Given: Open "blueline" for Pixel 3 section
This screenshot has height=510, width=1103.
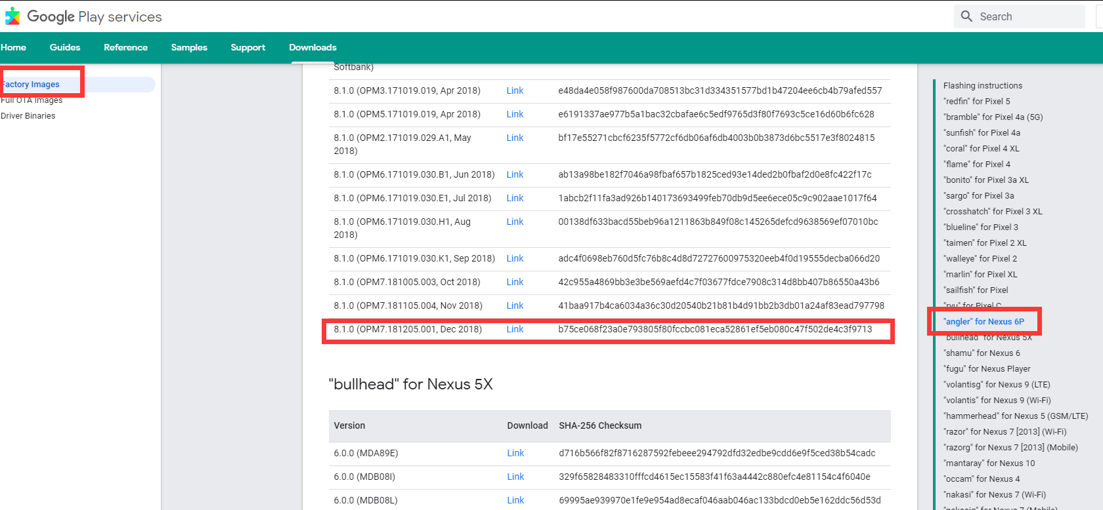Looking at the screenshot, I should pos(981,227).
